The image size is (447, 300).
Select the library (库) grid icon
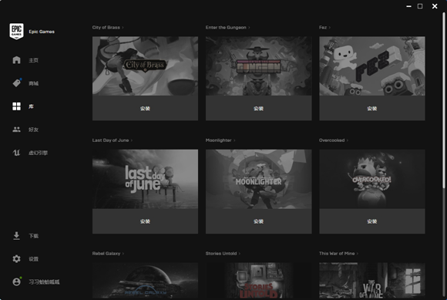coord(16,106)
